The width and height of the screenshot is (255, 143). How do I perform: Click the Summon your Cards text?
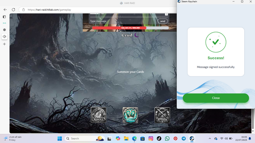[x=130, y=71]
